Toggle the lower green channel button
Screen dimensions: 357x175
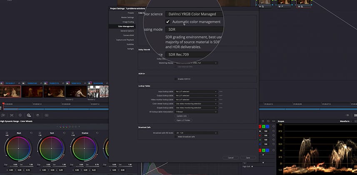[264, 150]
